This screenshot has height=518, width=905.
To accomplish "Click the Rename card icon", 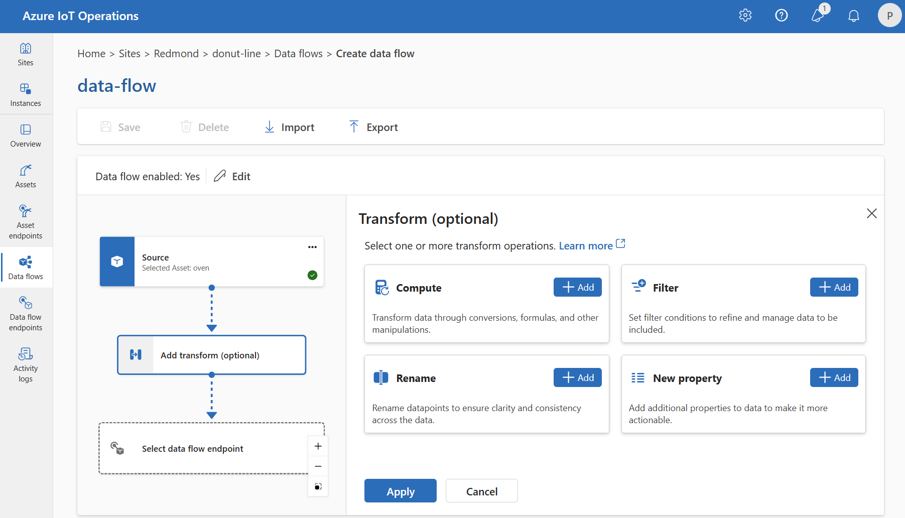I will [x=381, y=377].
